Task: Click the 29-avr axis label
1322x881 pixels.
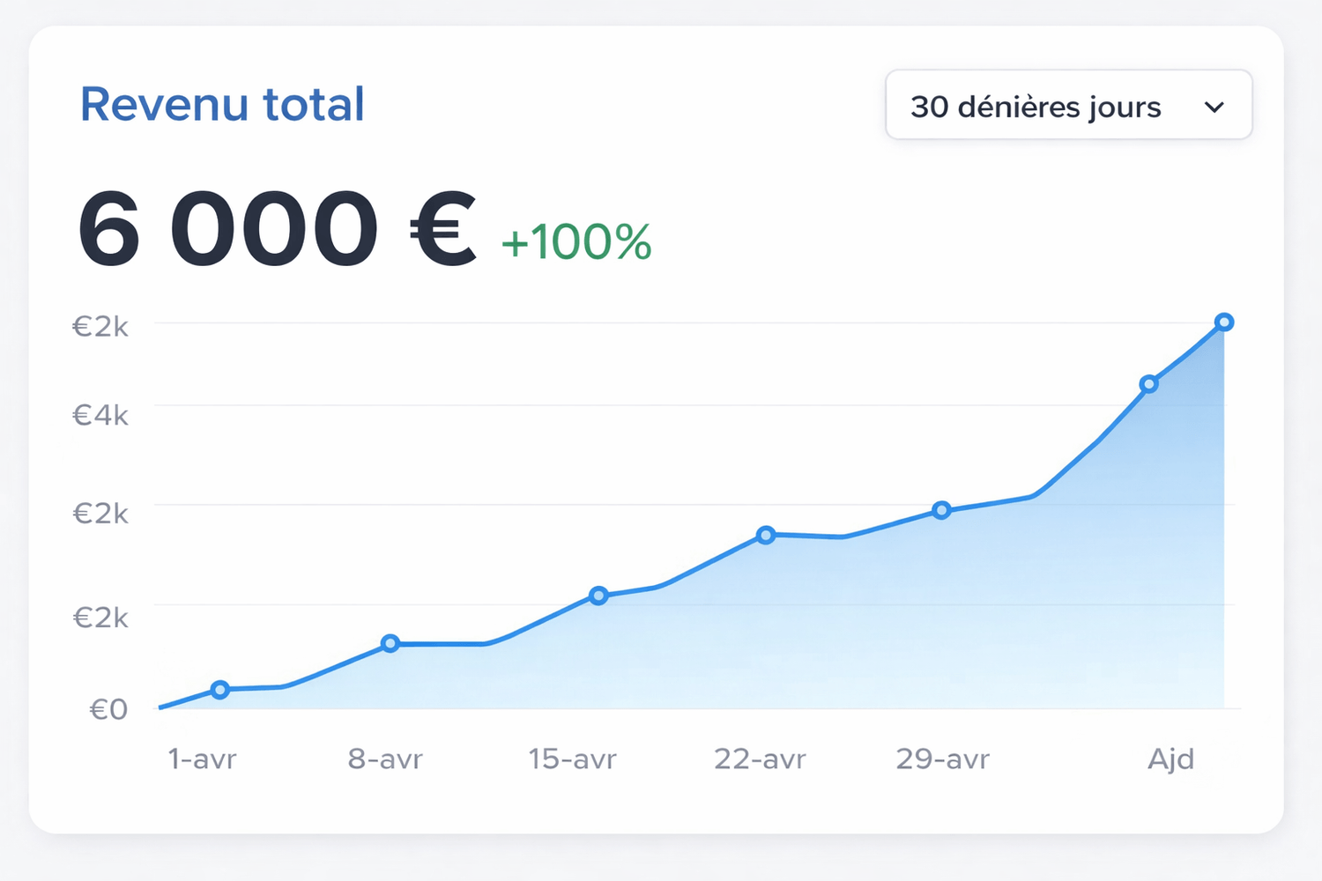Action: click(x=943, y=759)
